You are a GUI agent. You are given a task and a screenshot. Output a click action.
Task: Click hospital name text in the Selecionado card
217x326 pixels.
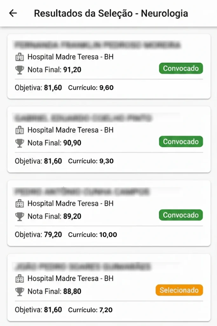tap(70, 279)
